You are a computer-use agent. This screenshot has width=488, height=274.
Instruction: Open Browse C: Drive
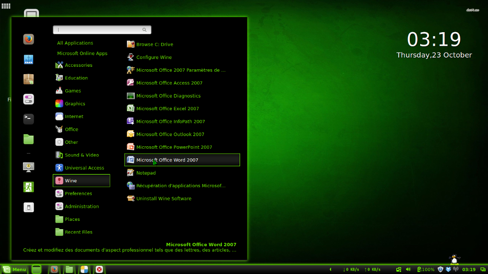[x=182, y=44]
